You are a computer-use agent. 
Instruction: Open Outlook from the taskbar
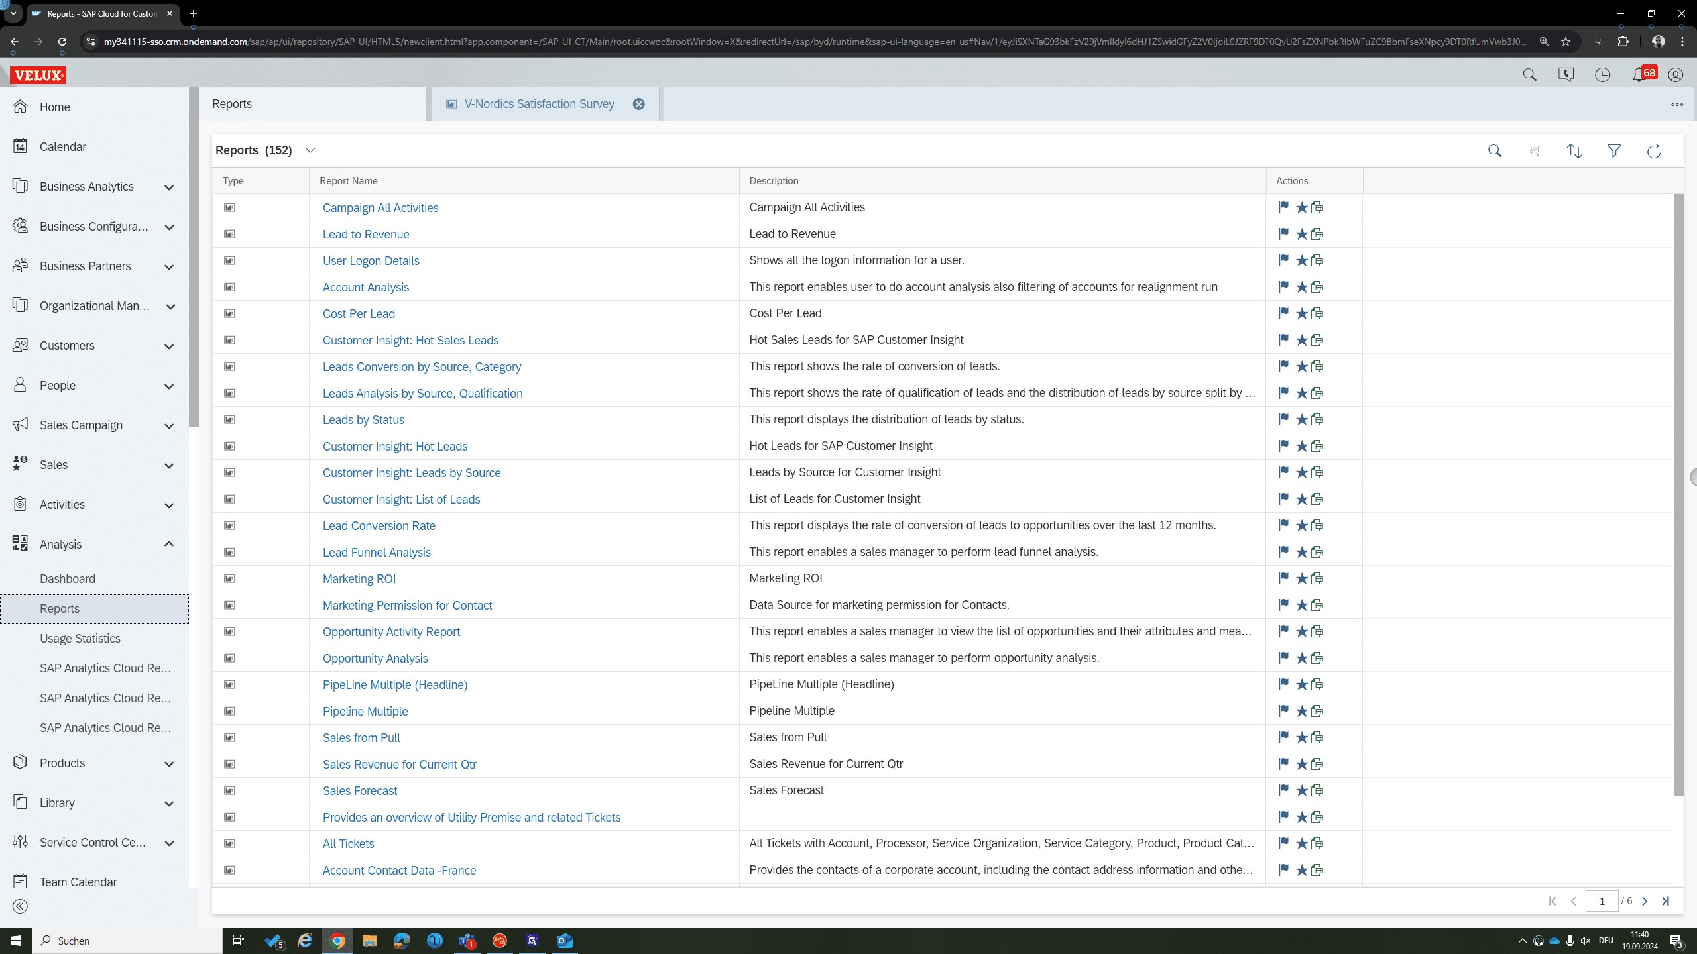(564, 941)
